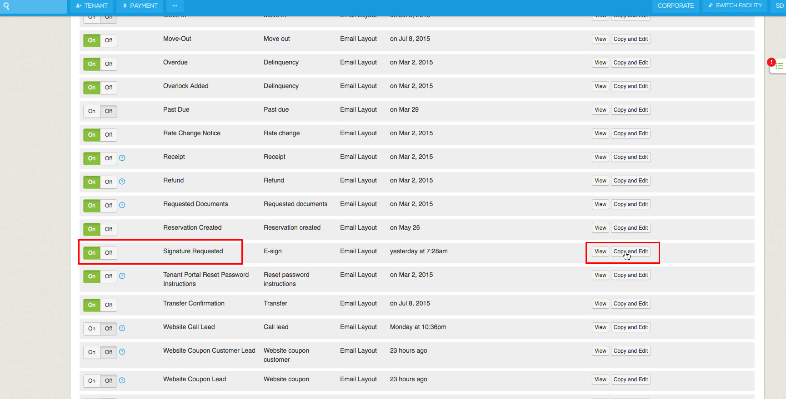Click help icon next to Requested Documents toggle
The height and width of the screenshot is (399, 786).
122,205
